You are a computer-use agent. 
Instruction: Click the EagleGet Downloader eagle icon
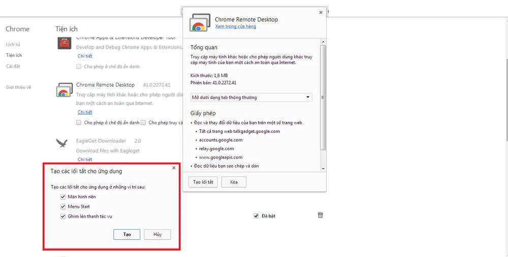62,143
